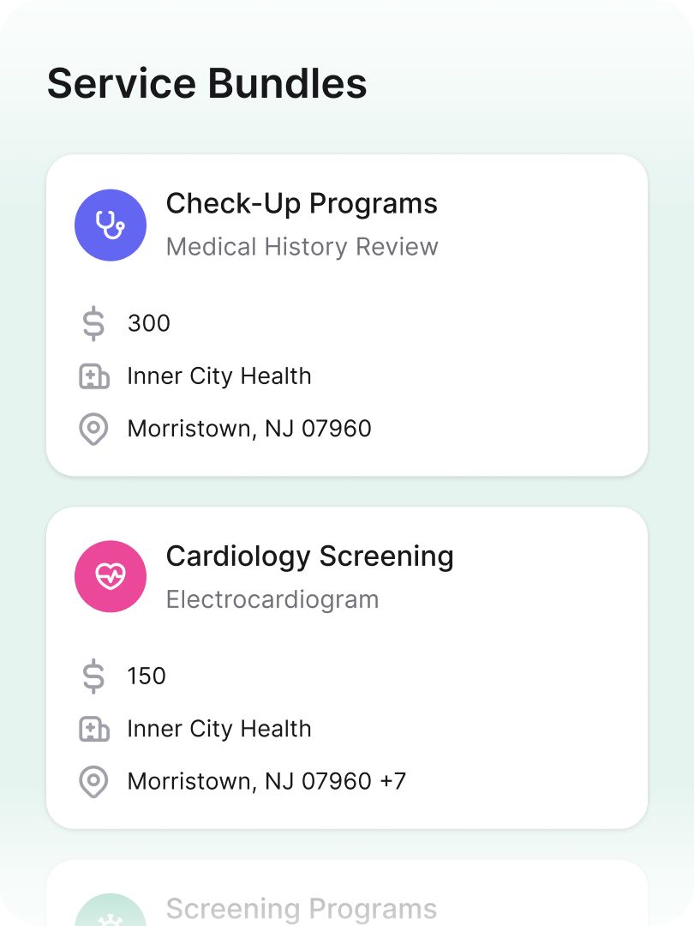Open the Check-Up Programs title
694x926 pixels.
point(302,204)
